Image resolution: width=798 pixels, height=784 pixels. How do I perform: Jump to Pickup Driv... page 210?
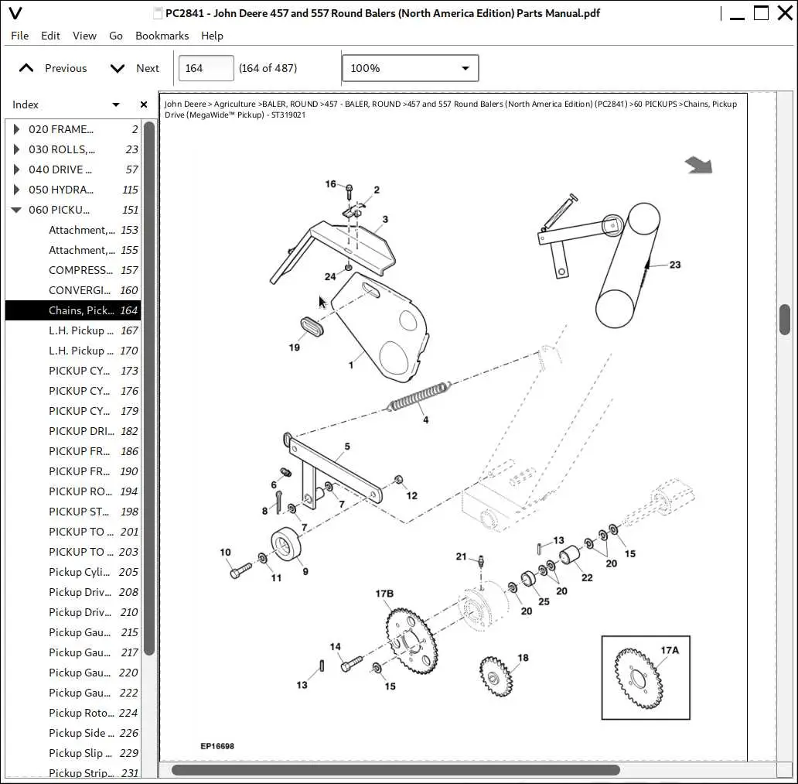73,612
